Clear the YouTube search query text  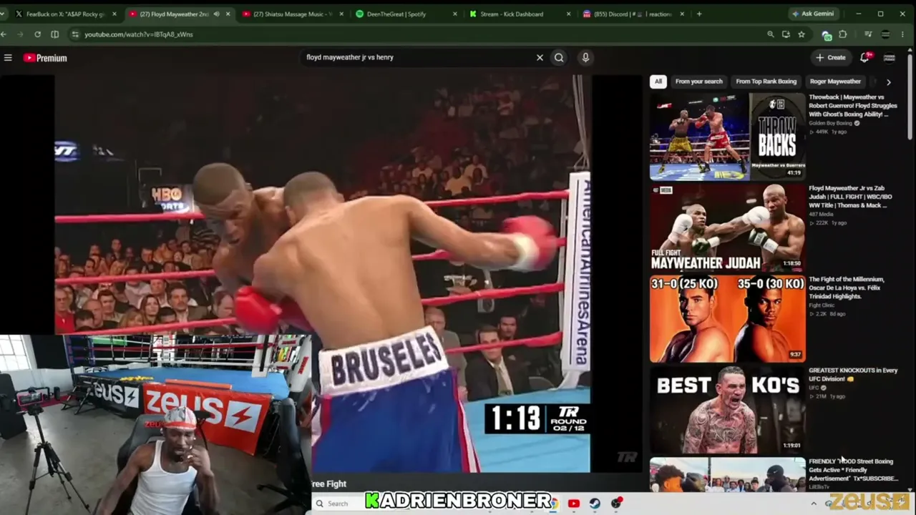coord(540,57)
